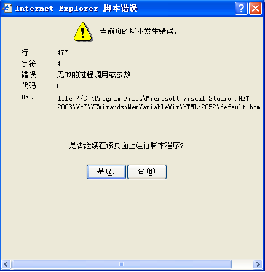Click the horizontal scrollbar left arrow
The width and height of the screenshot is (265, 272).
tap(6, 264)
